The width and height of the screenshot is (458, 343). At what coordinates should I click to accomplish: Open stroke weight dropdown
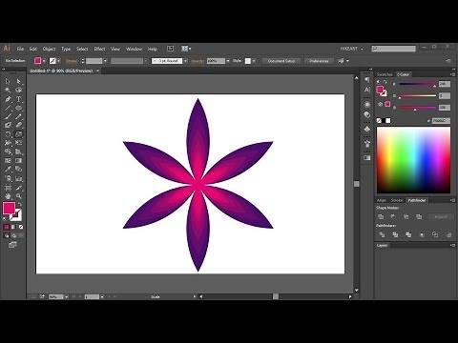point(105,61)
